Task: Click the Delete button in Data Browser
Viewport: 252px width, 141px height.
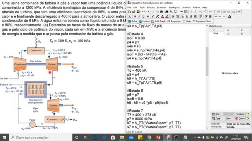Action: coord(240,118)
